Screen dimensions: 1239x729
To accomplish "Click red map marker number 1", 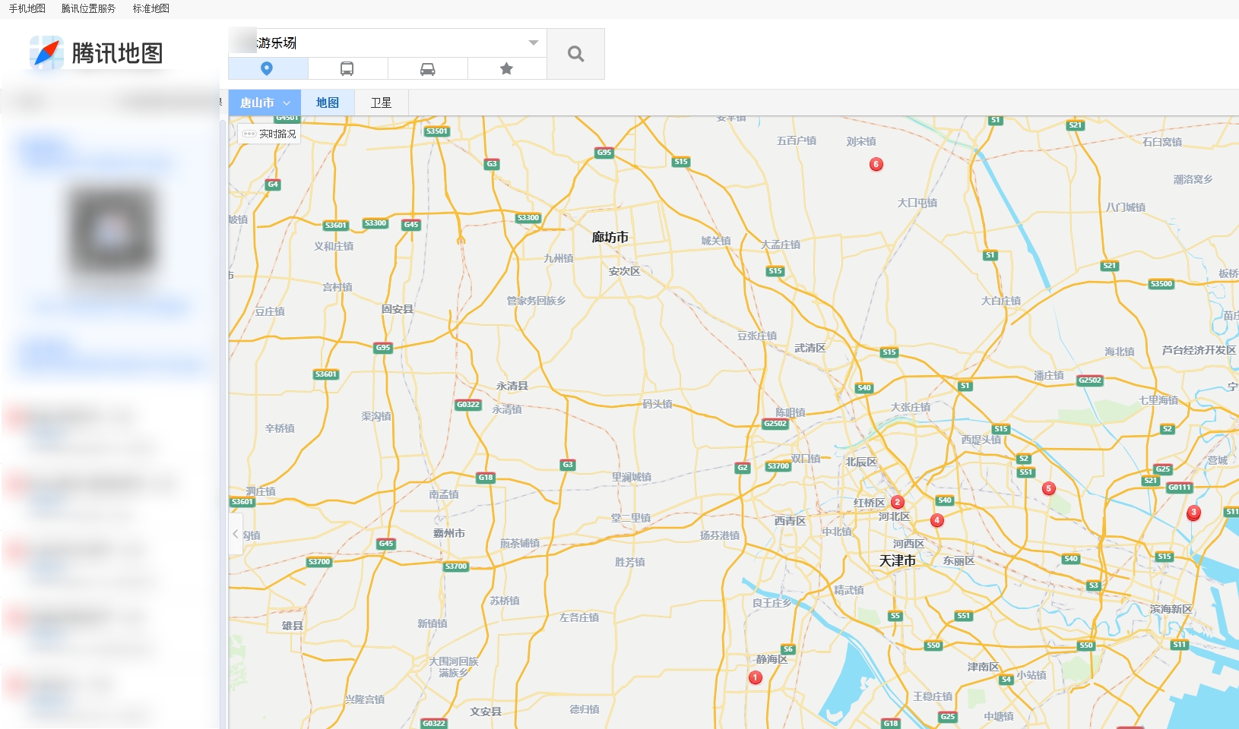I will click(755, 677).
